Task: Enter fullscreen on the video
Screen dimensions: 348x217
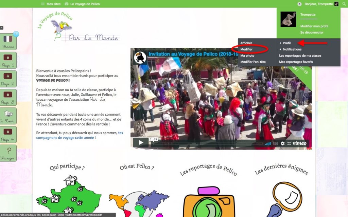Action: click(x=289, y=143)
